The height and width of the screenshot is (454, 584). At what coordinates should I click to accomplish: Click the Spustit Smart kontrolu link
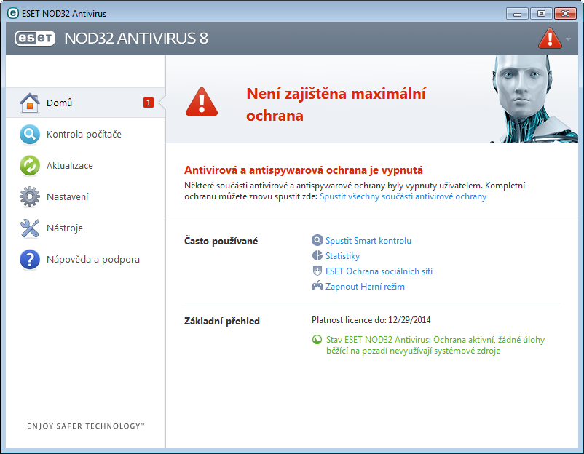point(368,241)
